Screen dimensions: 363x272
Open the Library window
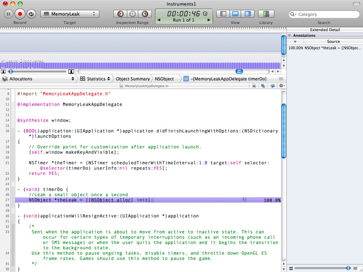pyautogui.click(x=266, y=14)
